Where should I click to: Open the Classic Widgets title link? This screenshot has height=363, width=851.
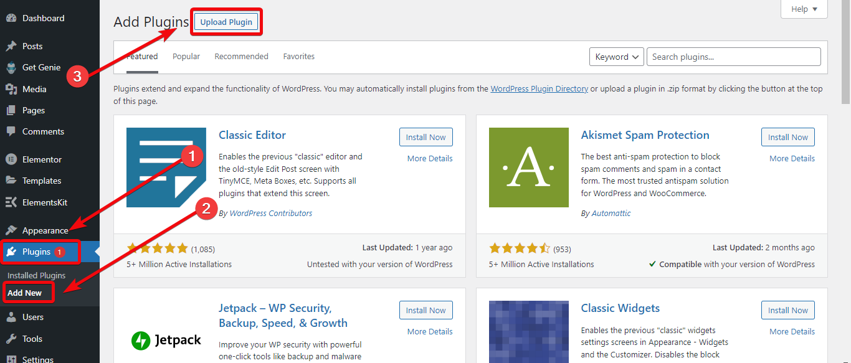point(620,308)
